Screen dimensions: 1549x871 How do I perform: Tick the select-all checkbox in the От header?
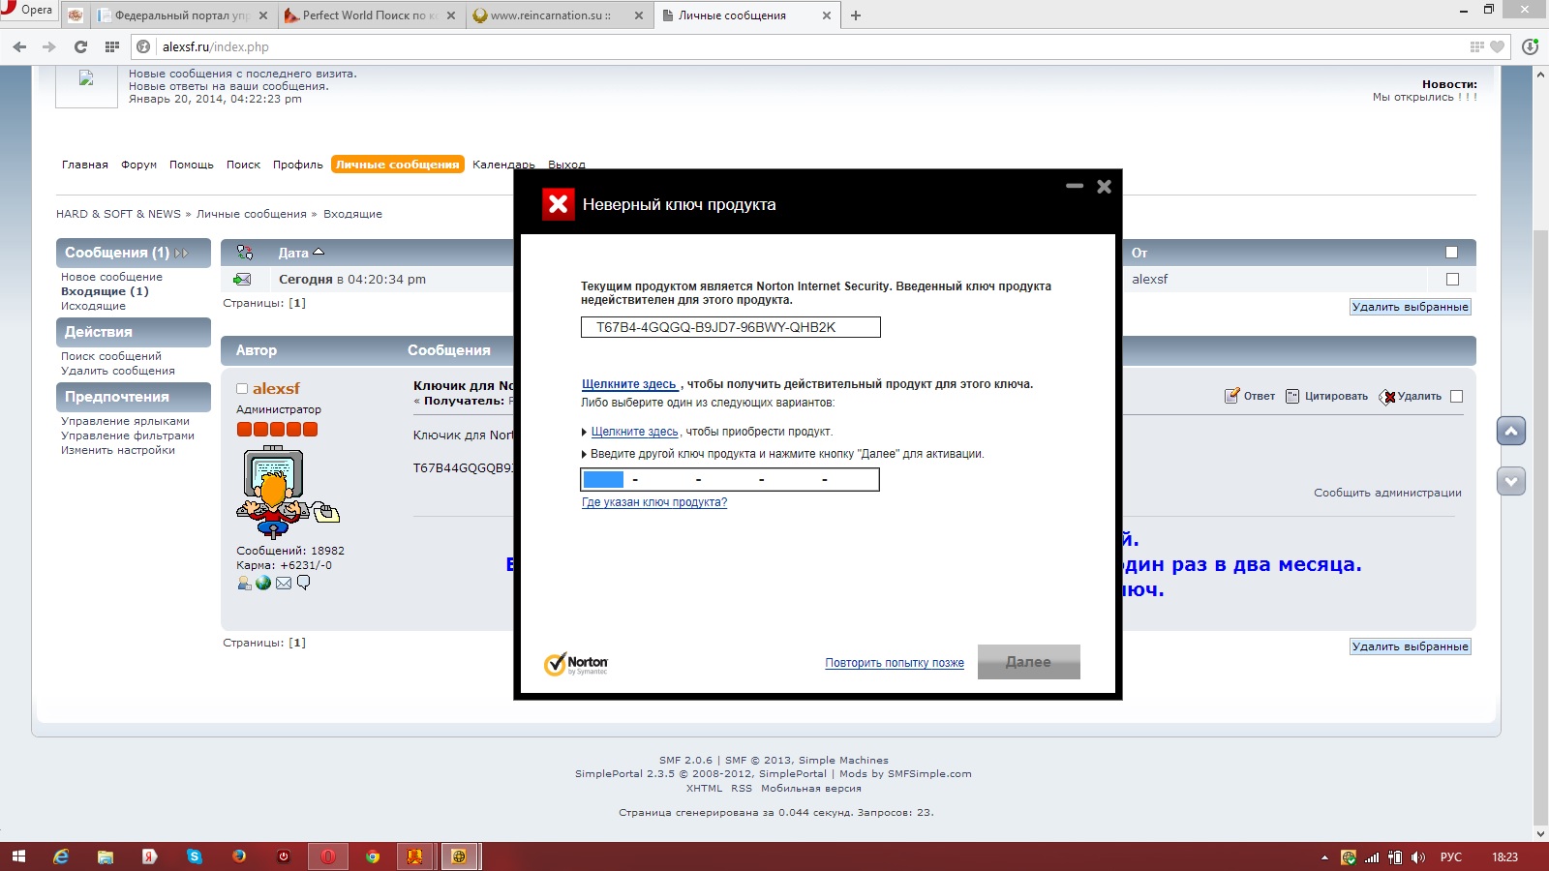pos(1451,253)
